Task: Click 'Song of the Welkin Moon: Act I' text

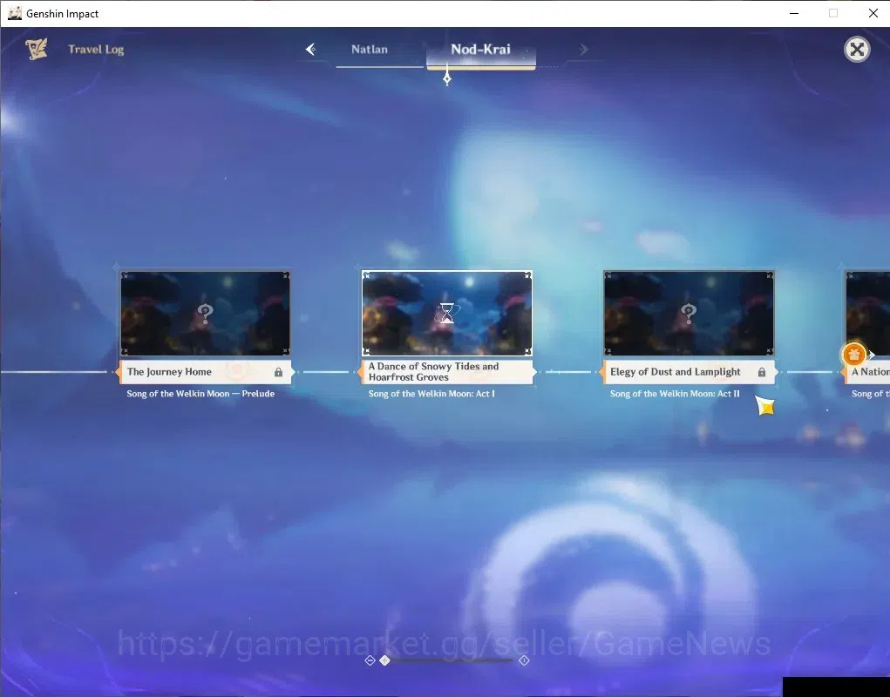Action: click(431, 394)
